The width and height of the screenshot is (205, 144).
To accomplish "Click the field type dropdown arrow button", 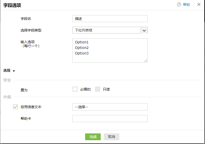I will [144, 30].
